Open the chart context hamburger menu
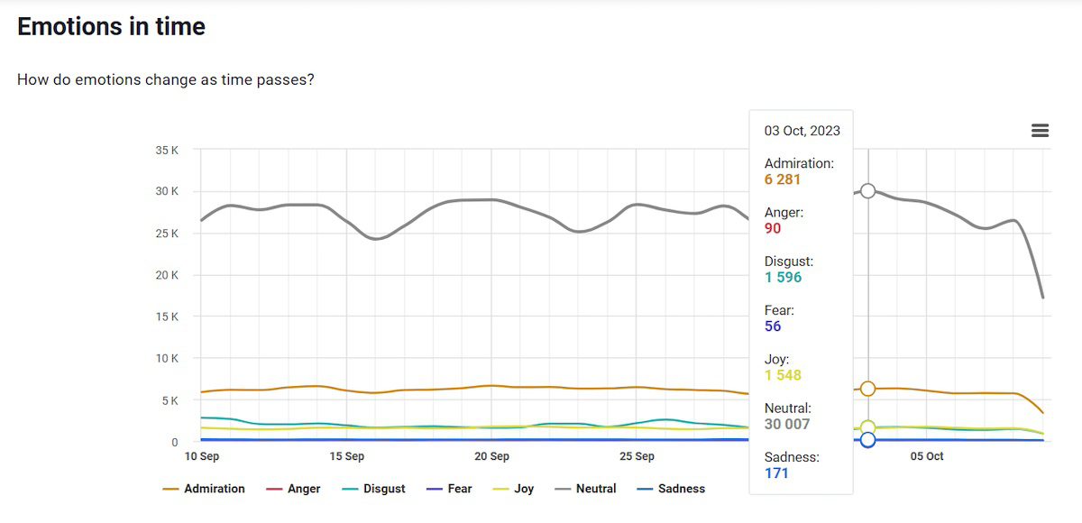The width and height of the screenshot is (1082, 523). coord(1040,131)
